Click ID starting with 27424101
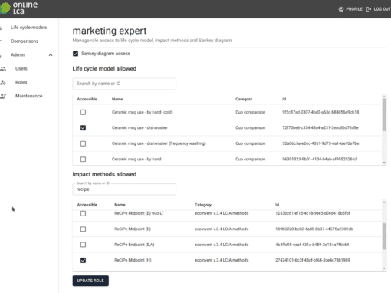Screen dimensions: 391x293 [313, 260]
